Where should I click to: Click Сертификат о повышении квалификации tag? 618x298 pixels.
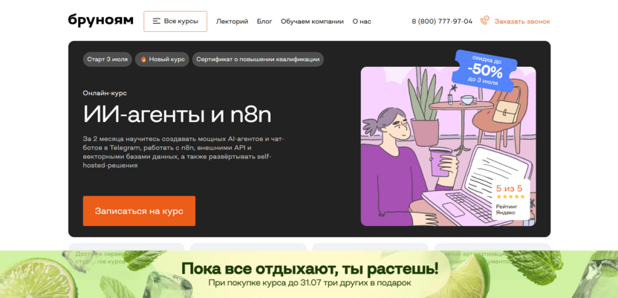258,59
